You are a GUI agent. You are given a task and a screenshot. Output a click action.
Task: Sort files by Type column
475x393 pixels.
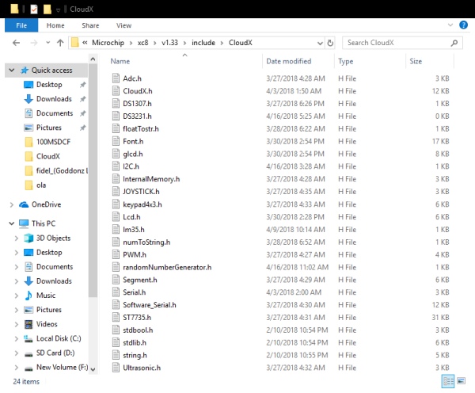coord(346,61)
